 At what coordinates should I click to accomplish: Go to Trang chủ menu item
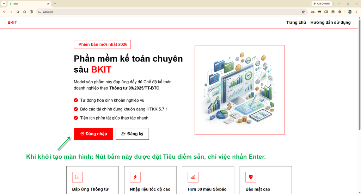296,22
